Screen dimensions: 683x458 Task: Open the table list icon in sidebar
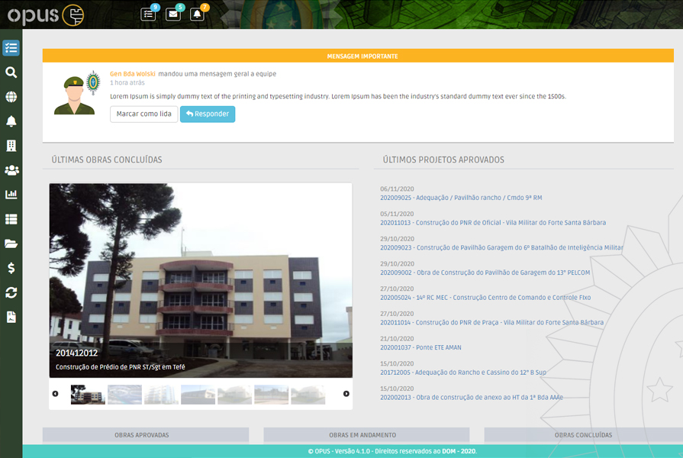click(11, 219)
